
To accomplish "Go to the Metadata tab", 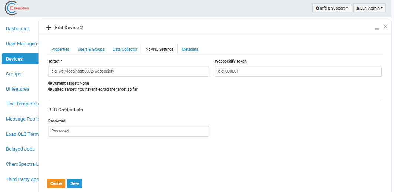I will pos(190,49).
